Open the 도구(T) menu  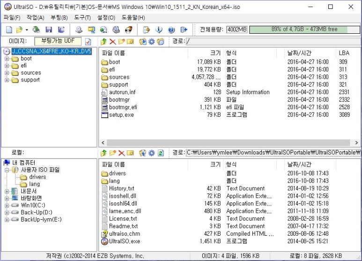82,17
